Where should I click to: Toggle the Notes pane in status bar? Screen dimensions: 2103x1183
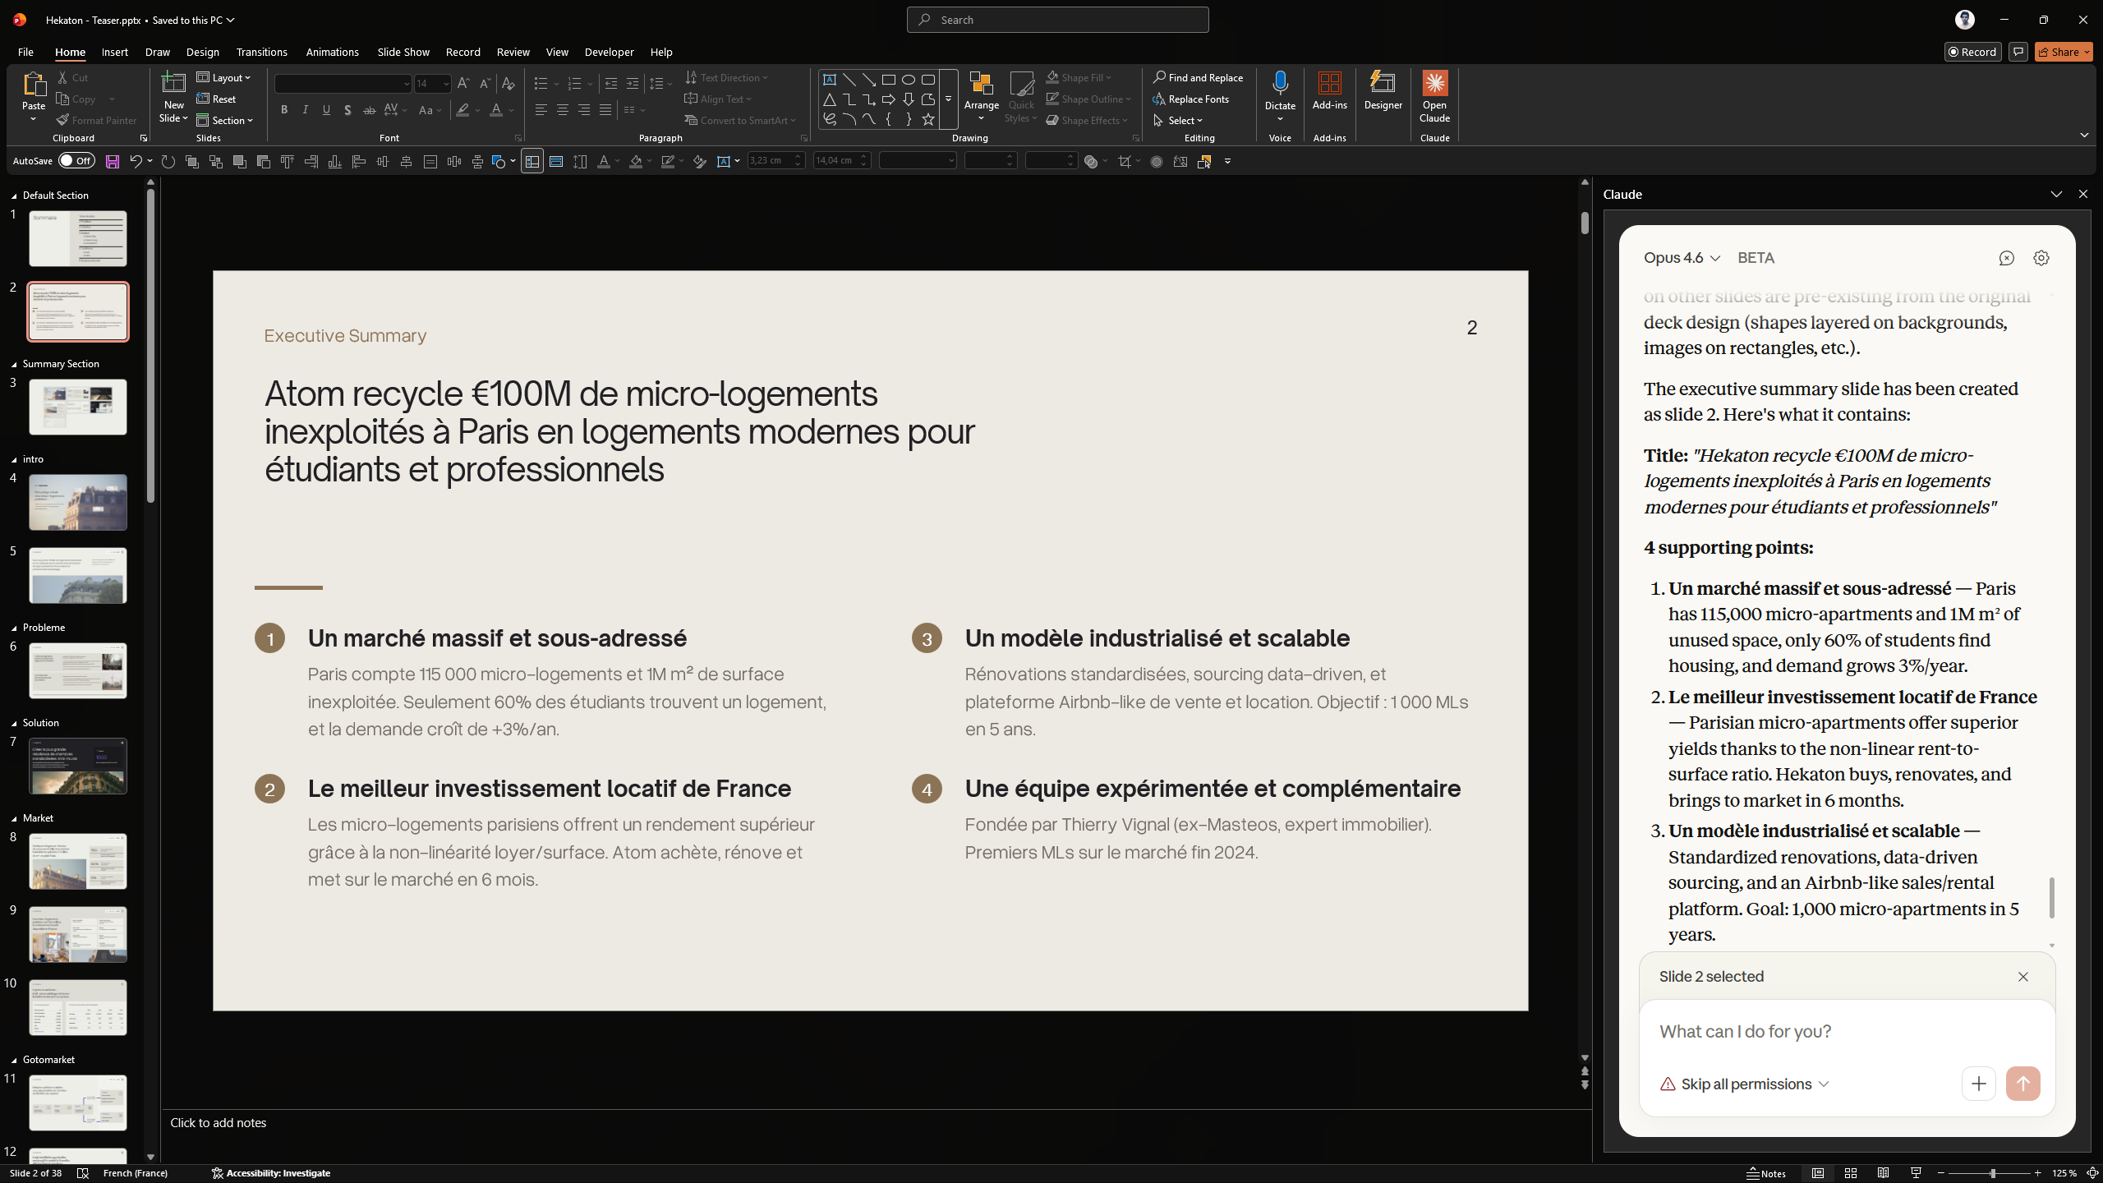[x=1766, y=1173]
